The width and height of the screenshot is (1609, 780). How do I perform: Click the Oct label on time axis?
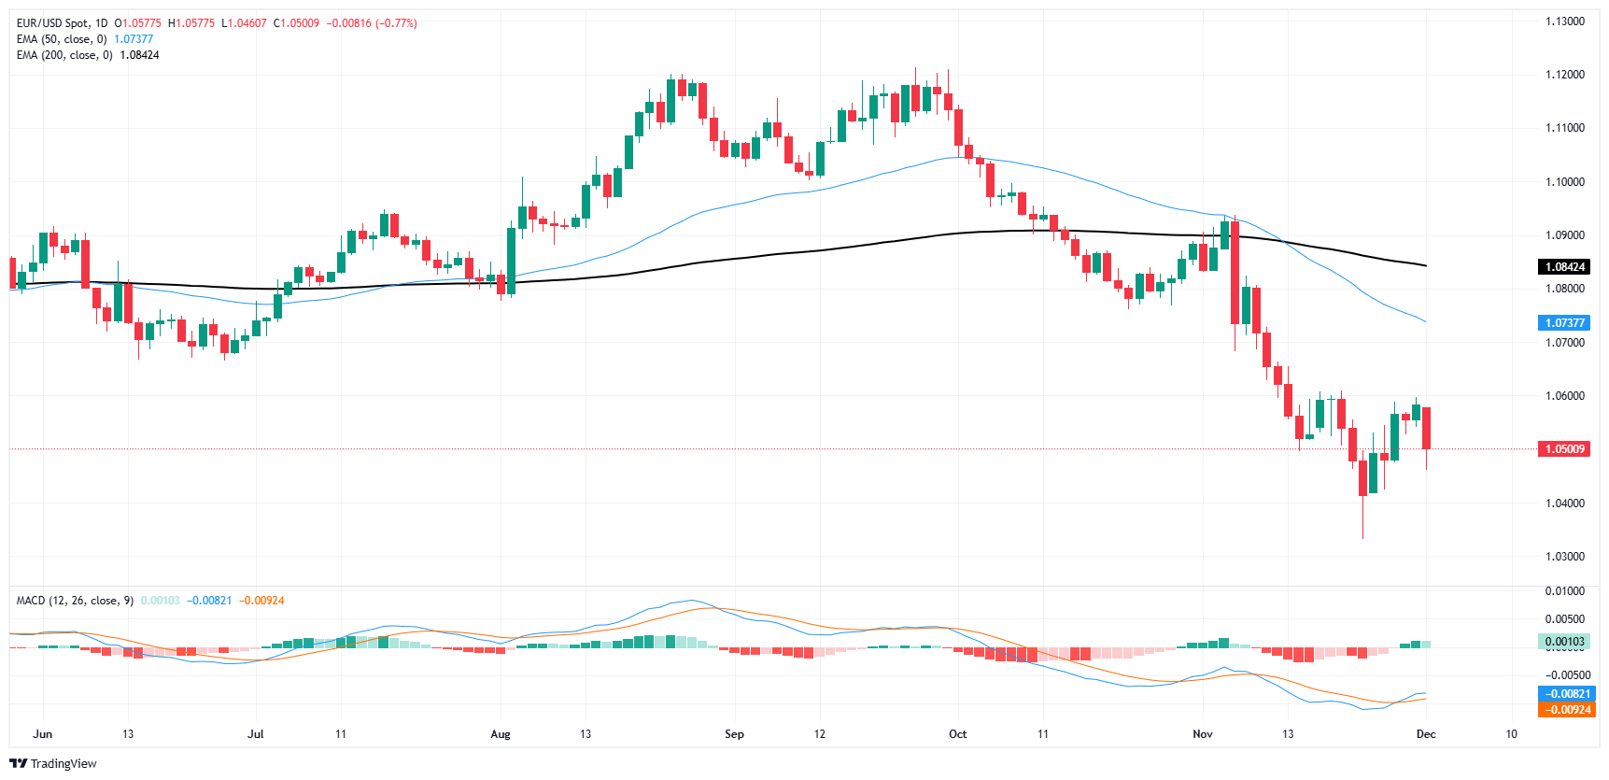(957, 734)
